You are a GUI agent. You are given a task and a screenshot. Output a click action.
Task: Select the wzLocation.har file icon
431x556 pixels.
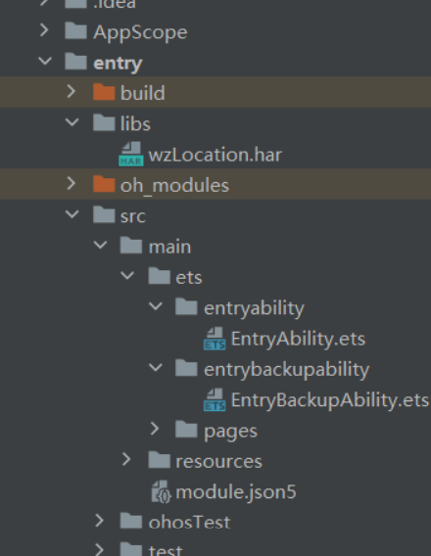(x=131, y=155)
